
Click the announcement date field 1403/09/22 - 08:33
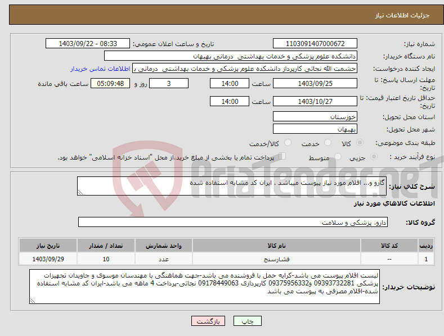coord(87,44)
